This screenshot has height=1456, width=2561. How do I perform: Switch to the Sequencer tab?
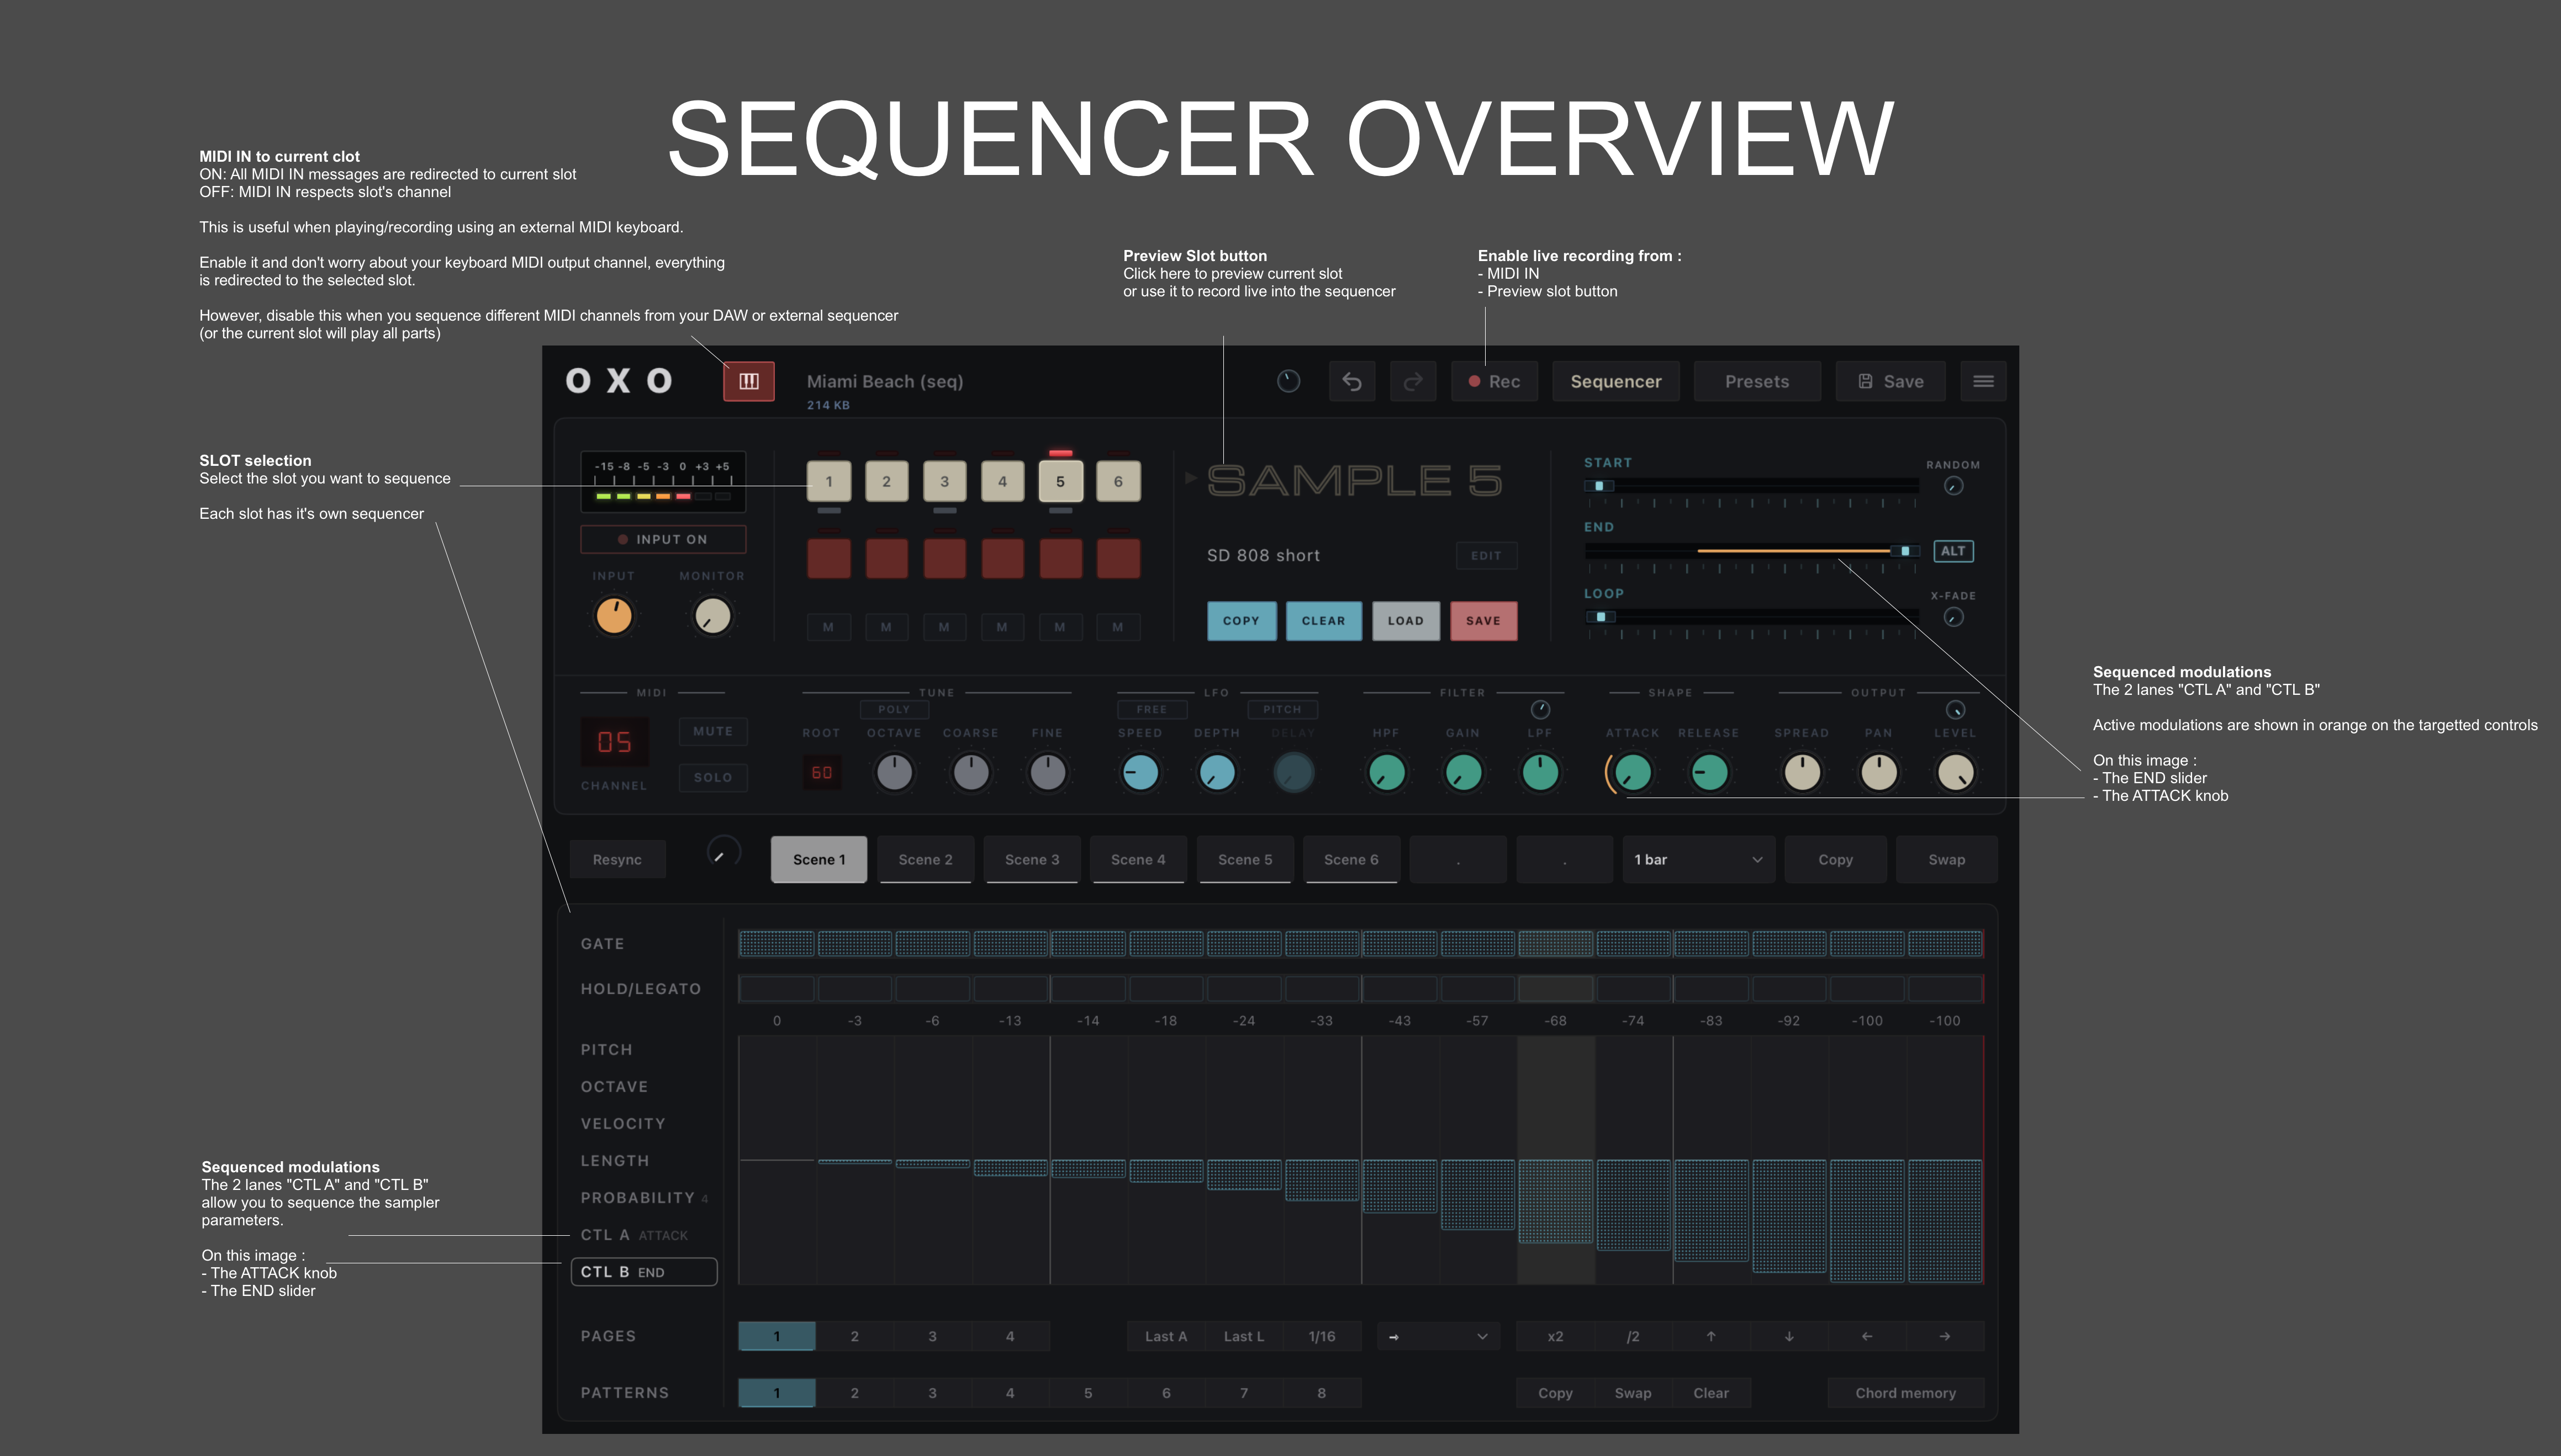tap(1615, 381)
